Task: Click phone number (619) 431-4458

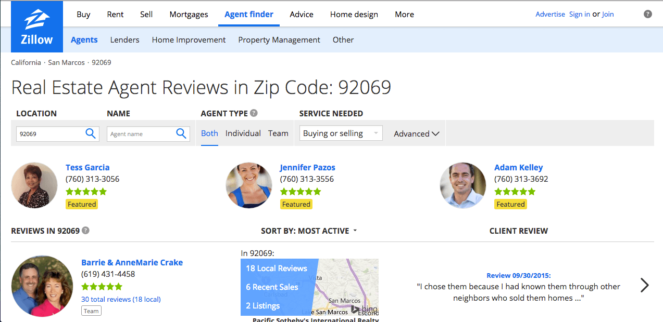Action: tap(108, 274)
